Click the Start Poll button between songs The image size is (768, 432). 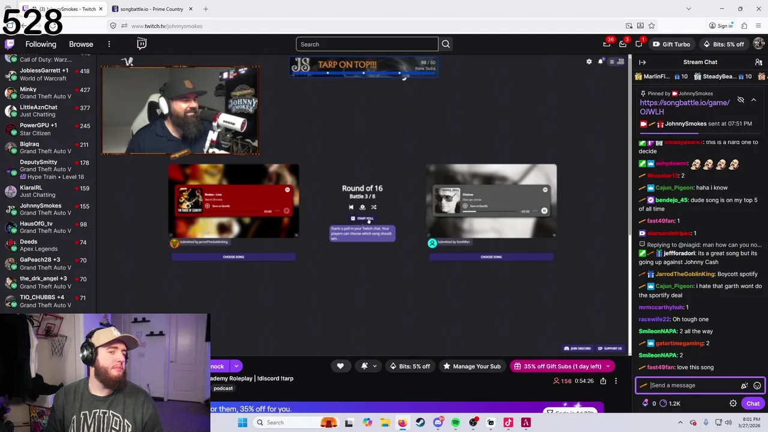[x=362, y=218]
